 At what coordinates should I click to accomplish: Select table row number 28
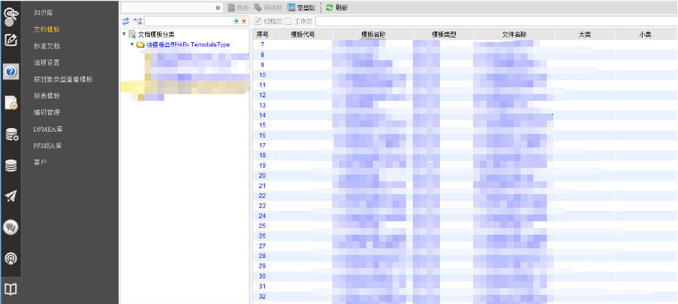[x=465, y=256]
